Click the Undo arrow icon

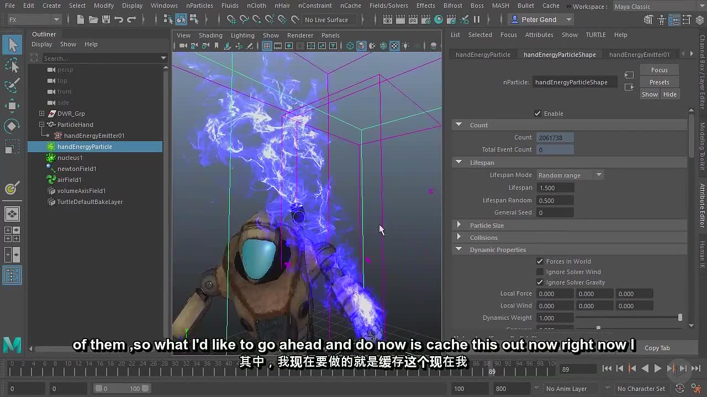tap(118, 19)
